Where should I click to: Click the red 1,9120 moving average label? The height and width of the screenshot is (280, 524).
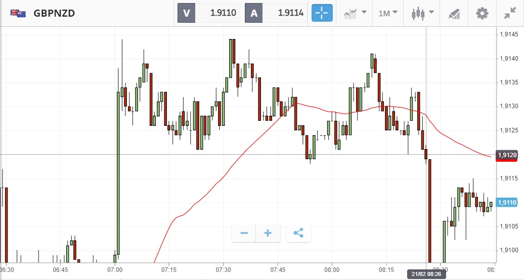click(x=507, y=155)
